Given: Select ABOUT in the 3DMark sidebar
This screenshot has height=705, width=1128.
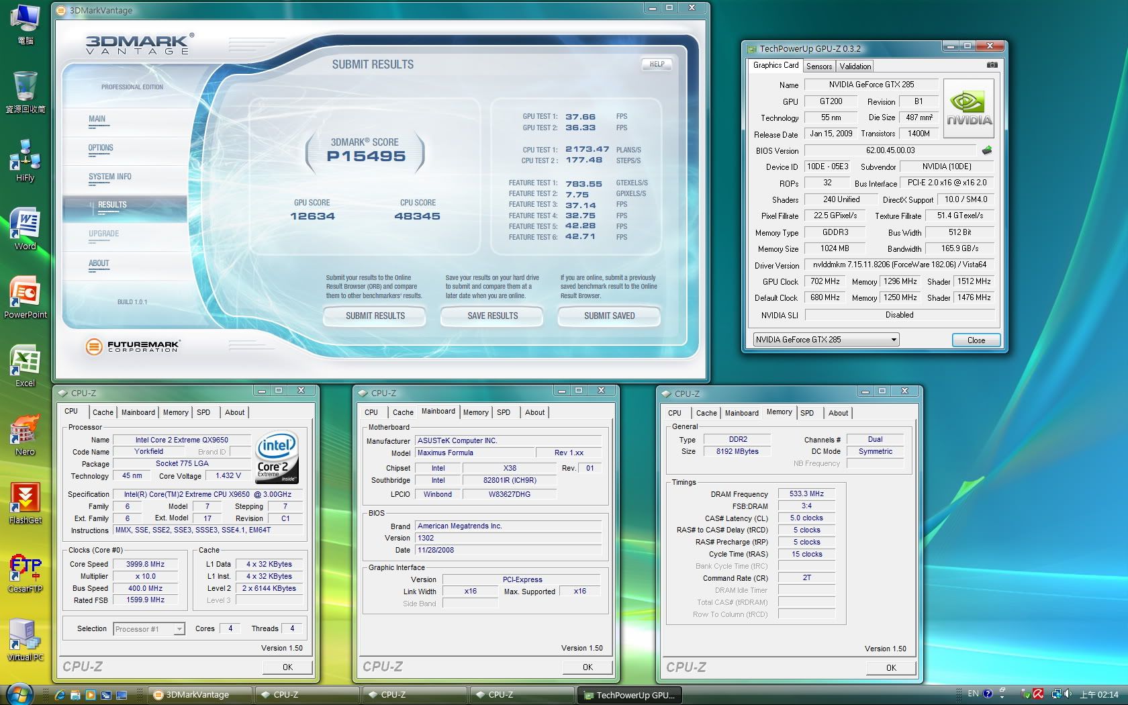Looking at the screenshot, I should (x=125, y=265).
